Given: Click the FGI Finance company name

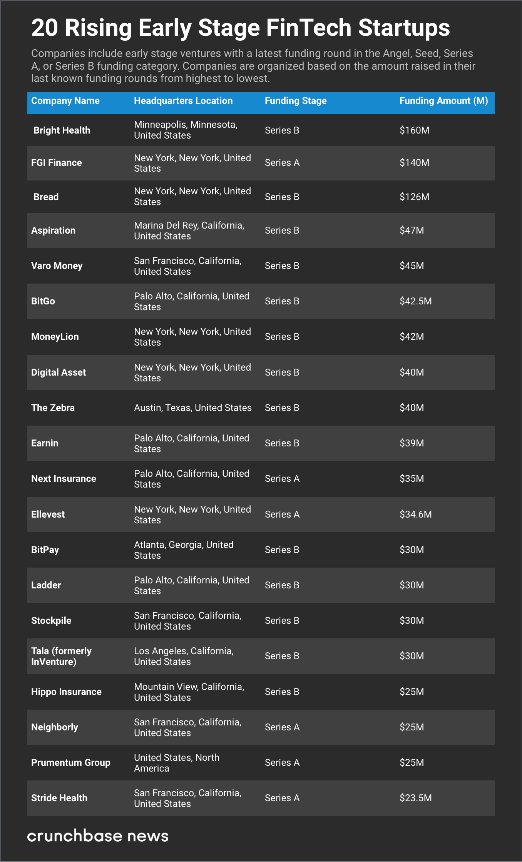Looking at the screenshot, I should tap(57, 163).
